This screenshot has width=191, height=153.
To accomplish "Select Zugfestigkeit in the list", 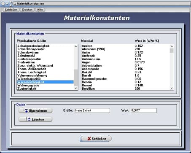I will pos(45,89).
